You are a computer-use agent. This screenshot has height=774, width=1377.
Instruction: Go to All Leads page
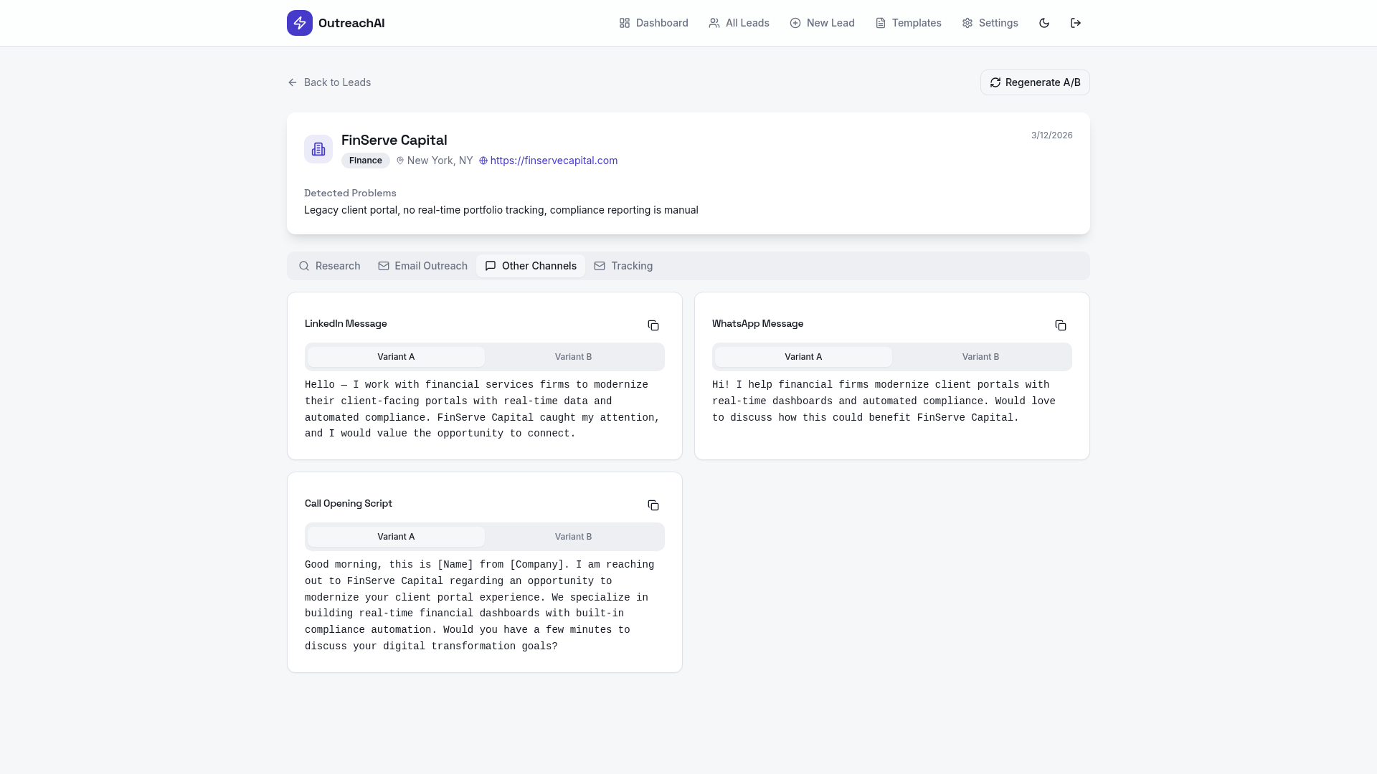click(739, 23)
